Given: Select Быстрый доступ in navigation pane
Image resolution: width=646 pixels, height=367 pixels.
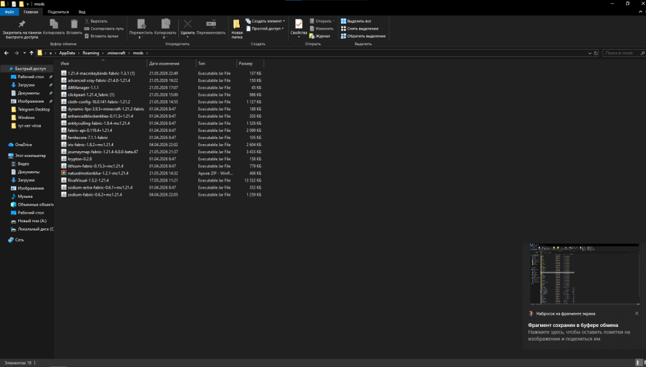Looking at the screenshot, I should click(27, 68).
